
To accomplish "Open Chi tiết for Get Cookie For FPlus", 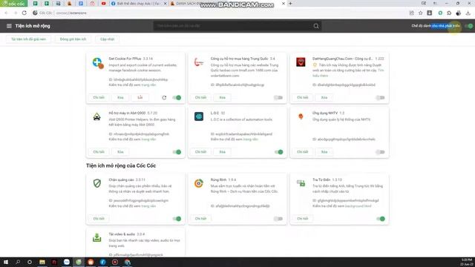I will click(x=99, y=97).
